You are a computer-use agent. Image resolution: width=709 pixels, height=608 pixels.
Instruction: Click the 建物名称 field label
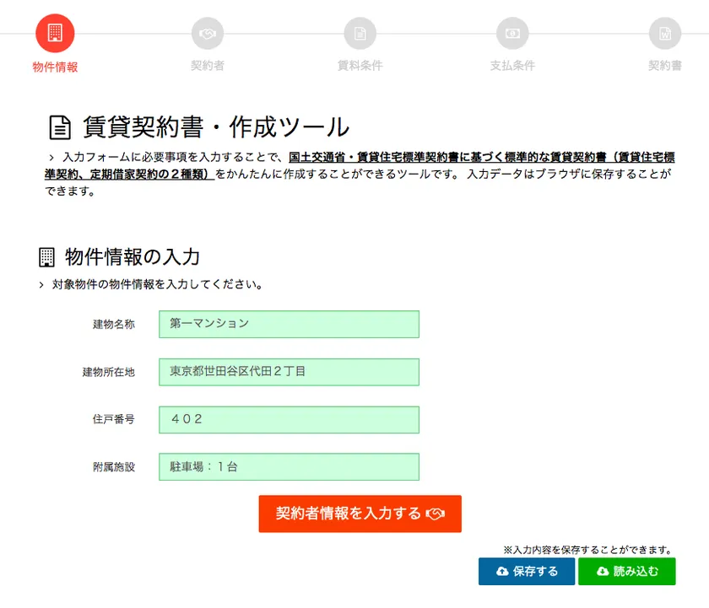[114, 325]
